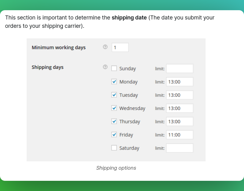Click the Wednesday day label
This screenshot has height=191, width=244.
pos(132,108)
